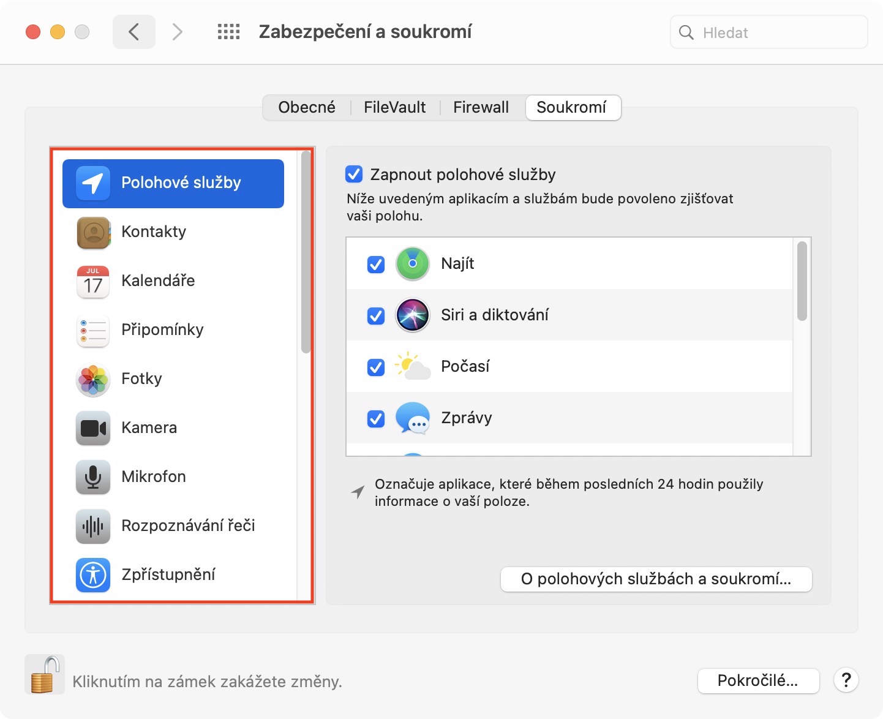Uncheck location access for Najít

click(376, 265)
